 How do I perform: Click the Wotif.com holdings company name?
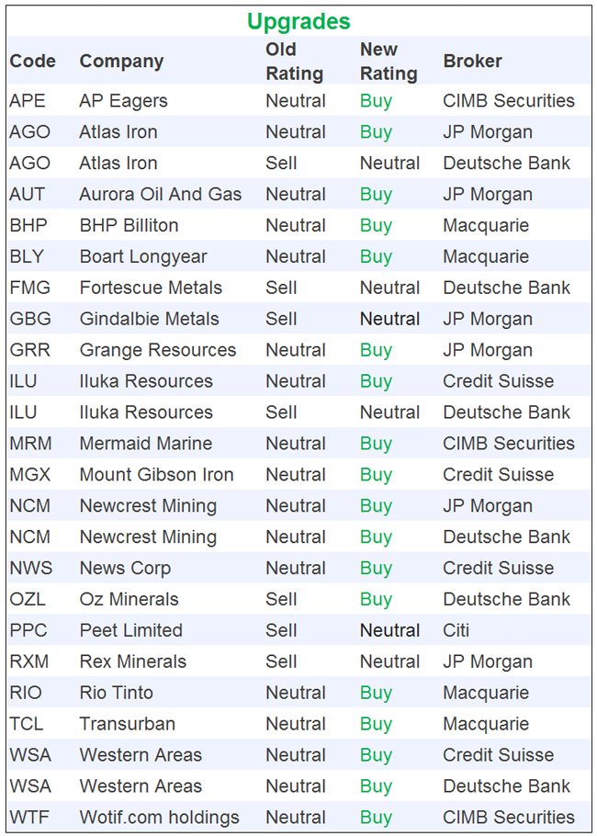coord(159,818)
